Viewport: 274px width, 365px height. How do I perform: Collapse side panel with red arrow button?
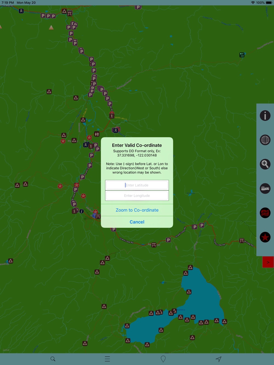click(268, 262)
